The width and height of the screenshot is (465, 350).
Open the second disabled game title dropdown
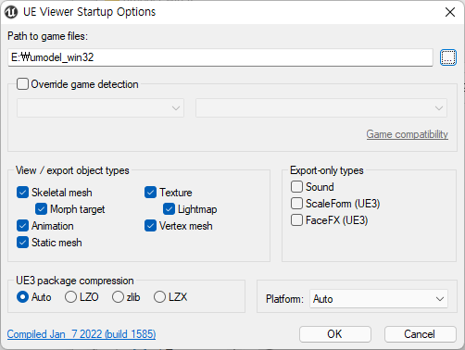[x=321, y=108]
